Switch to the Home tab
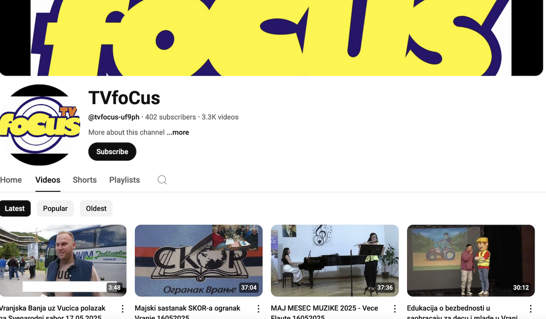Viewport: 546px width, 319px height. [x=11, y=180]
